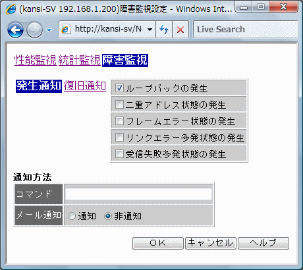Open the recent pages dropdown arrow
The width and height of the screenshot is (303, 270).
[x=49, y=30]
